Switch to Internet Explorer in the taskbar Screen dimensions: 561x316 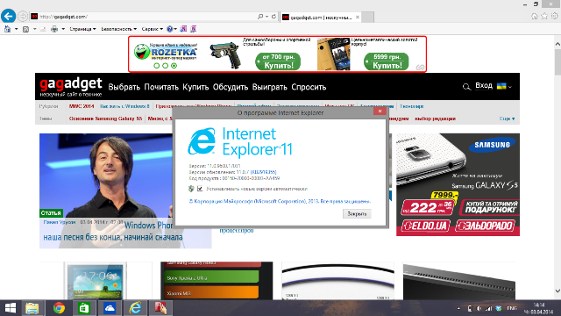[x=135, y=308]
